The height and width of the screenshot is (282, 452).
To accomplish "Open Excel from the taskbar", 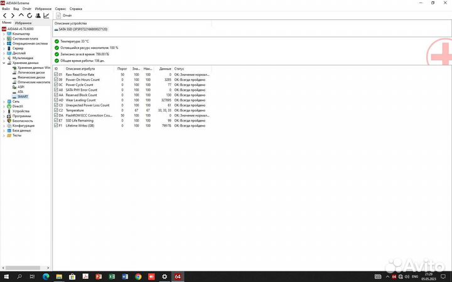I will (112, 276).
